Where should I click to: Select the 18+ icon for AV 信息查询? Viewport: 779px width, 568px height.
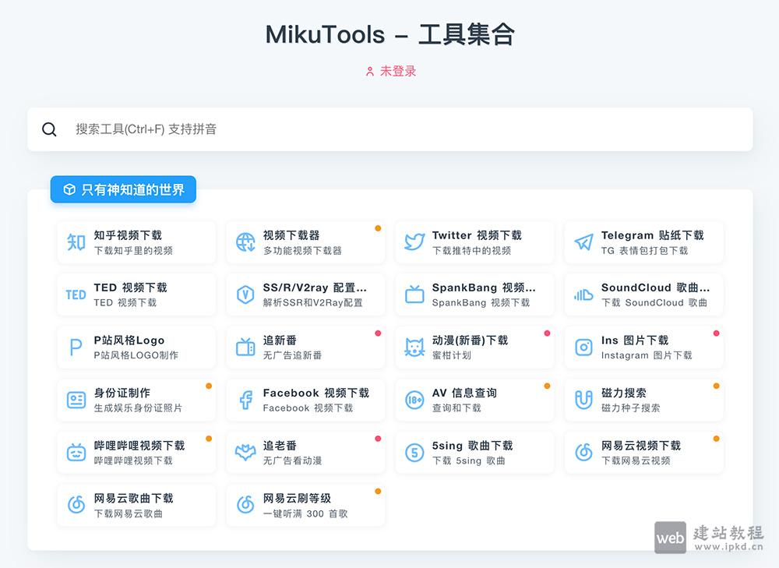pyautogui.click(x=412, y=400)
